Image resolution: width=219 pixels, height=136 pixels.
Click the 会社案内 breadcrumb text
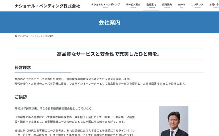point(49,36)
